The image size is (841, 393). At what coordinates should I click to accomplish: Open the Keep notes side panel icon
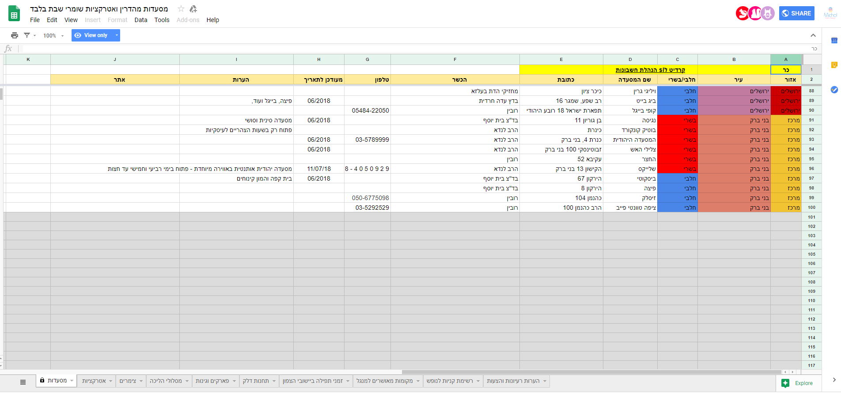834,65
